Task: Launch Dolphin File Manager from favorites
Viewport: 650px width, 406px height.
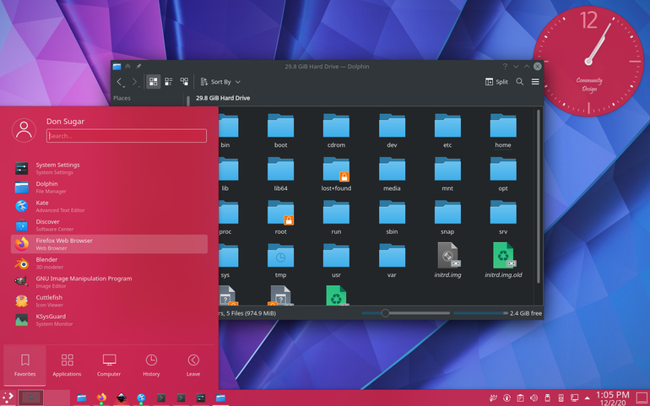Action: pos(109,187)
